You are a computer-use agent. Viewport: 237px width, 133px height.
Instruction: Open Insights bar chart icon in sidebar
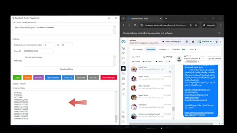[123, 89]
